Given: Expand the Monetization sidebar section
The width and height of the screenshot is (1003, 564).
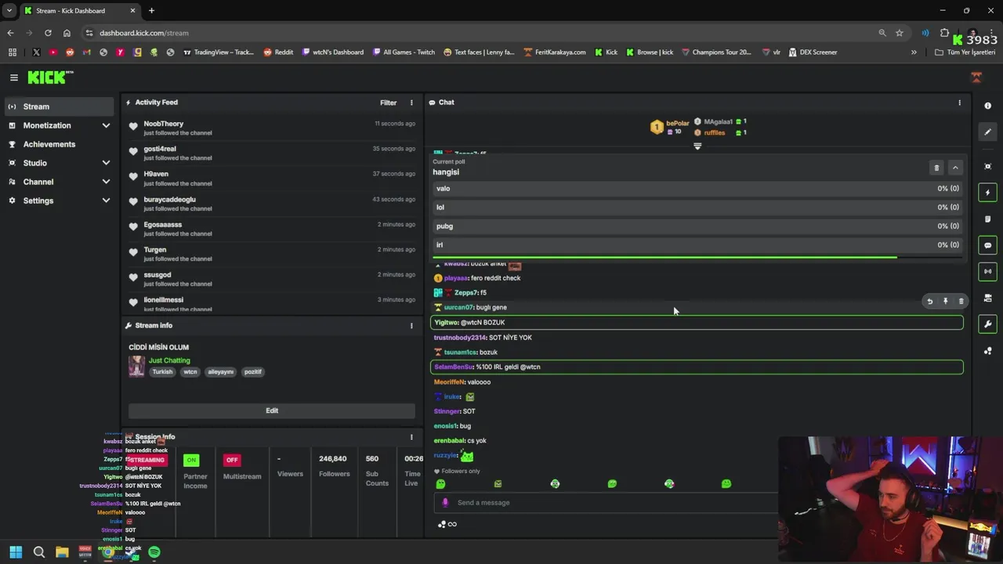Looking at the screenshot, I should pyautogui.click(x=59, y=125).
